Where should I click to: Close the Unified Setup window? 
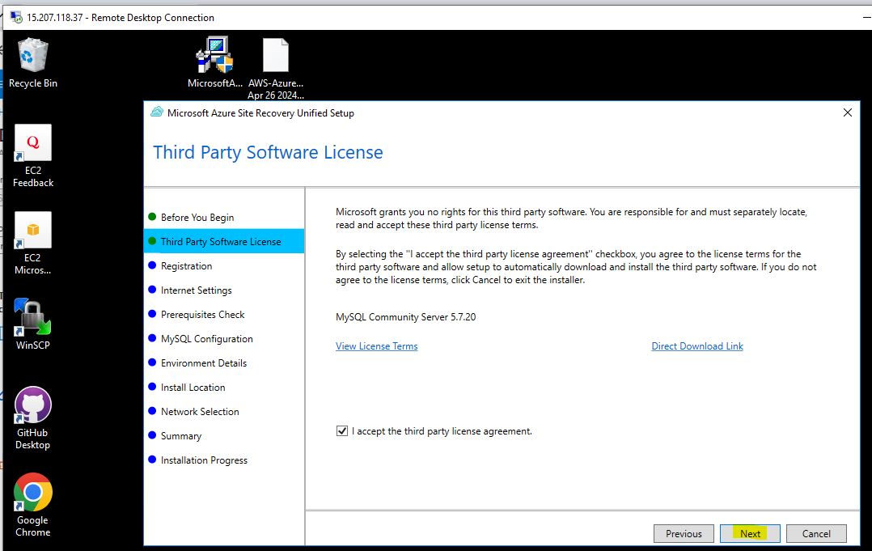coord(847,112)
